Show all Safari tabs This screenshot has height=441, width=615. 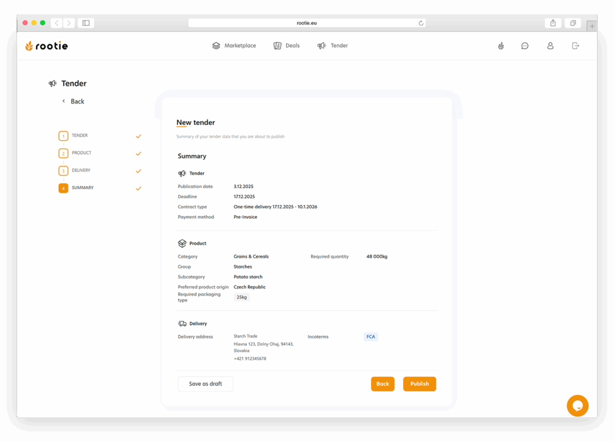pyautogui.click(x=573, y=23)
